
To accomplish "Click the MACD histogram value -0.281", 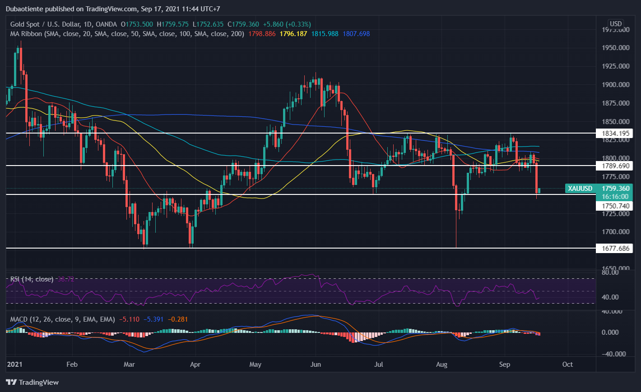I will coord(178,319).
